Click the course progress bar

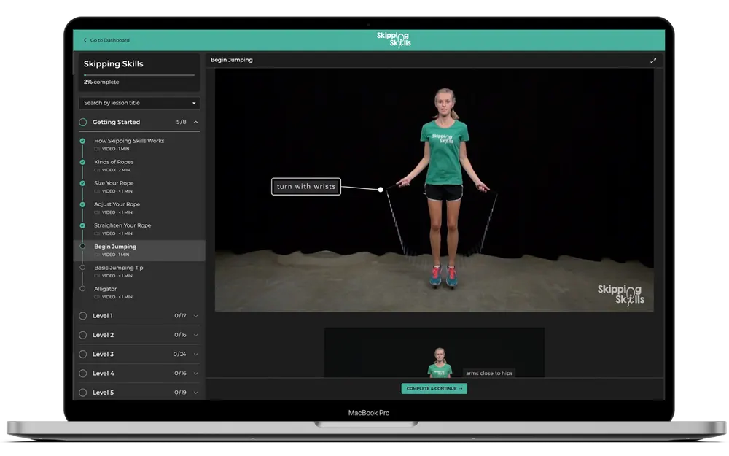coord(139,74)
